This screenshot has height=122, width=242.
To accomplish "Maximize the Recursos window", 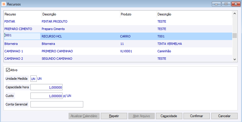I will click(226, 4).
